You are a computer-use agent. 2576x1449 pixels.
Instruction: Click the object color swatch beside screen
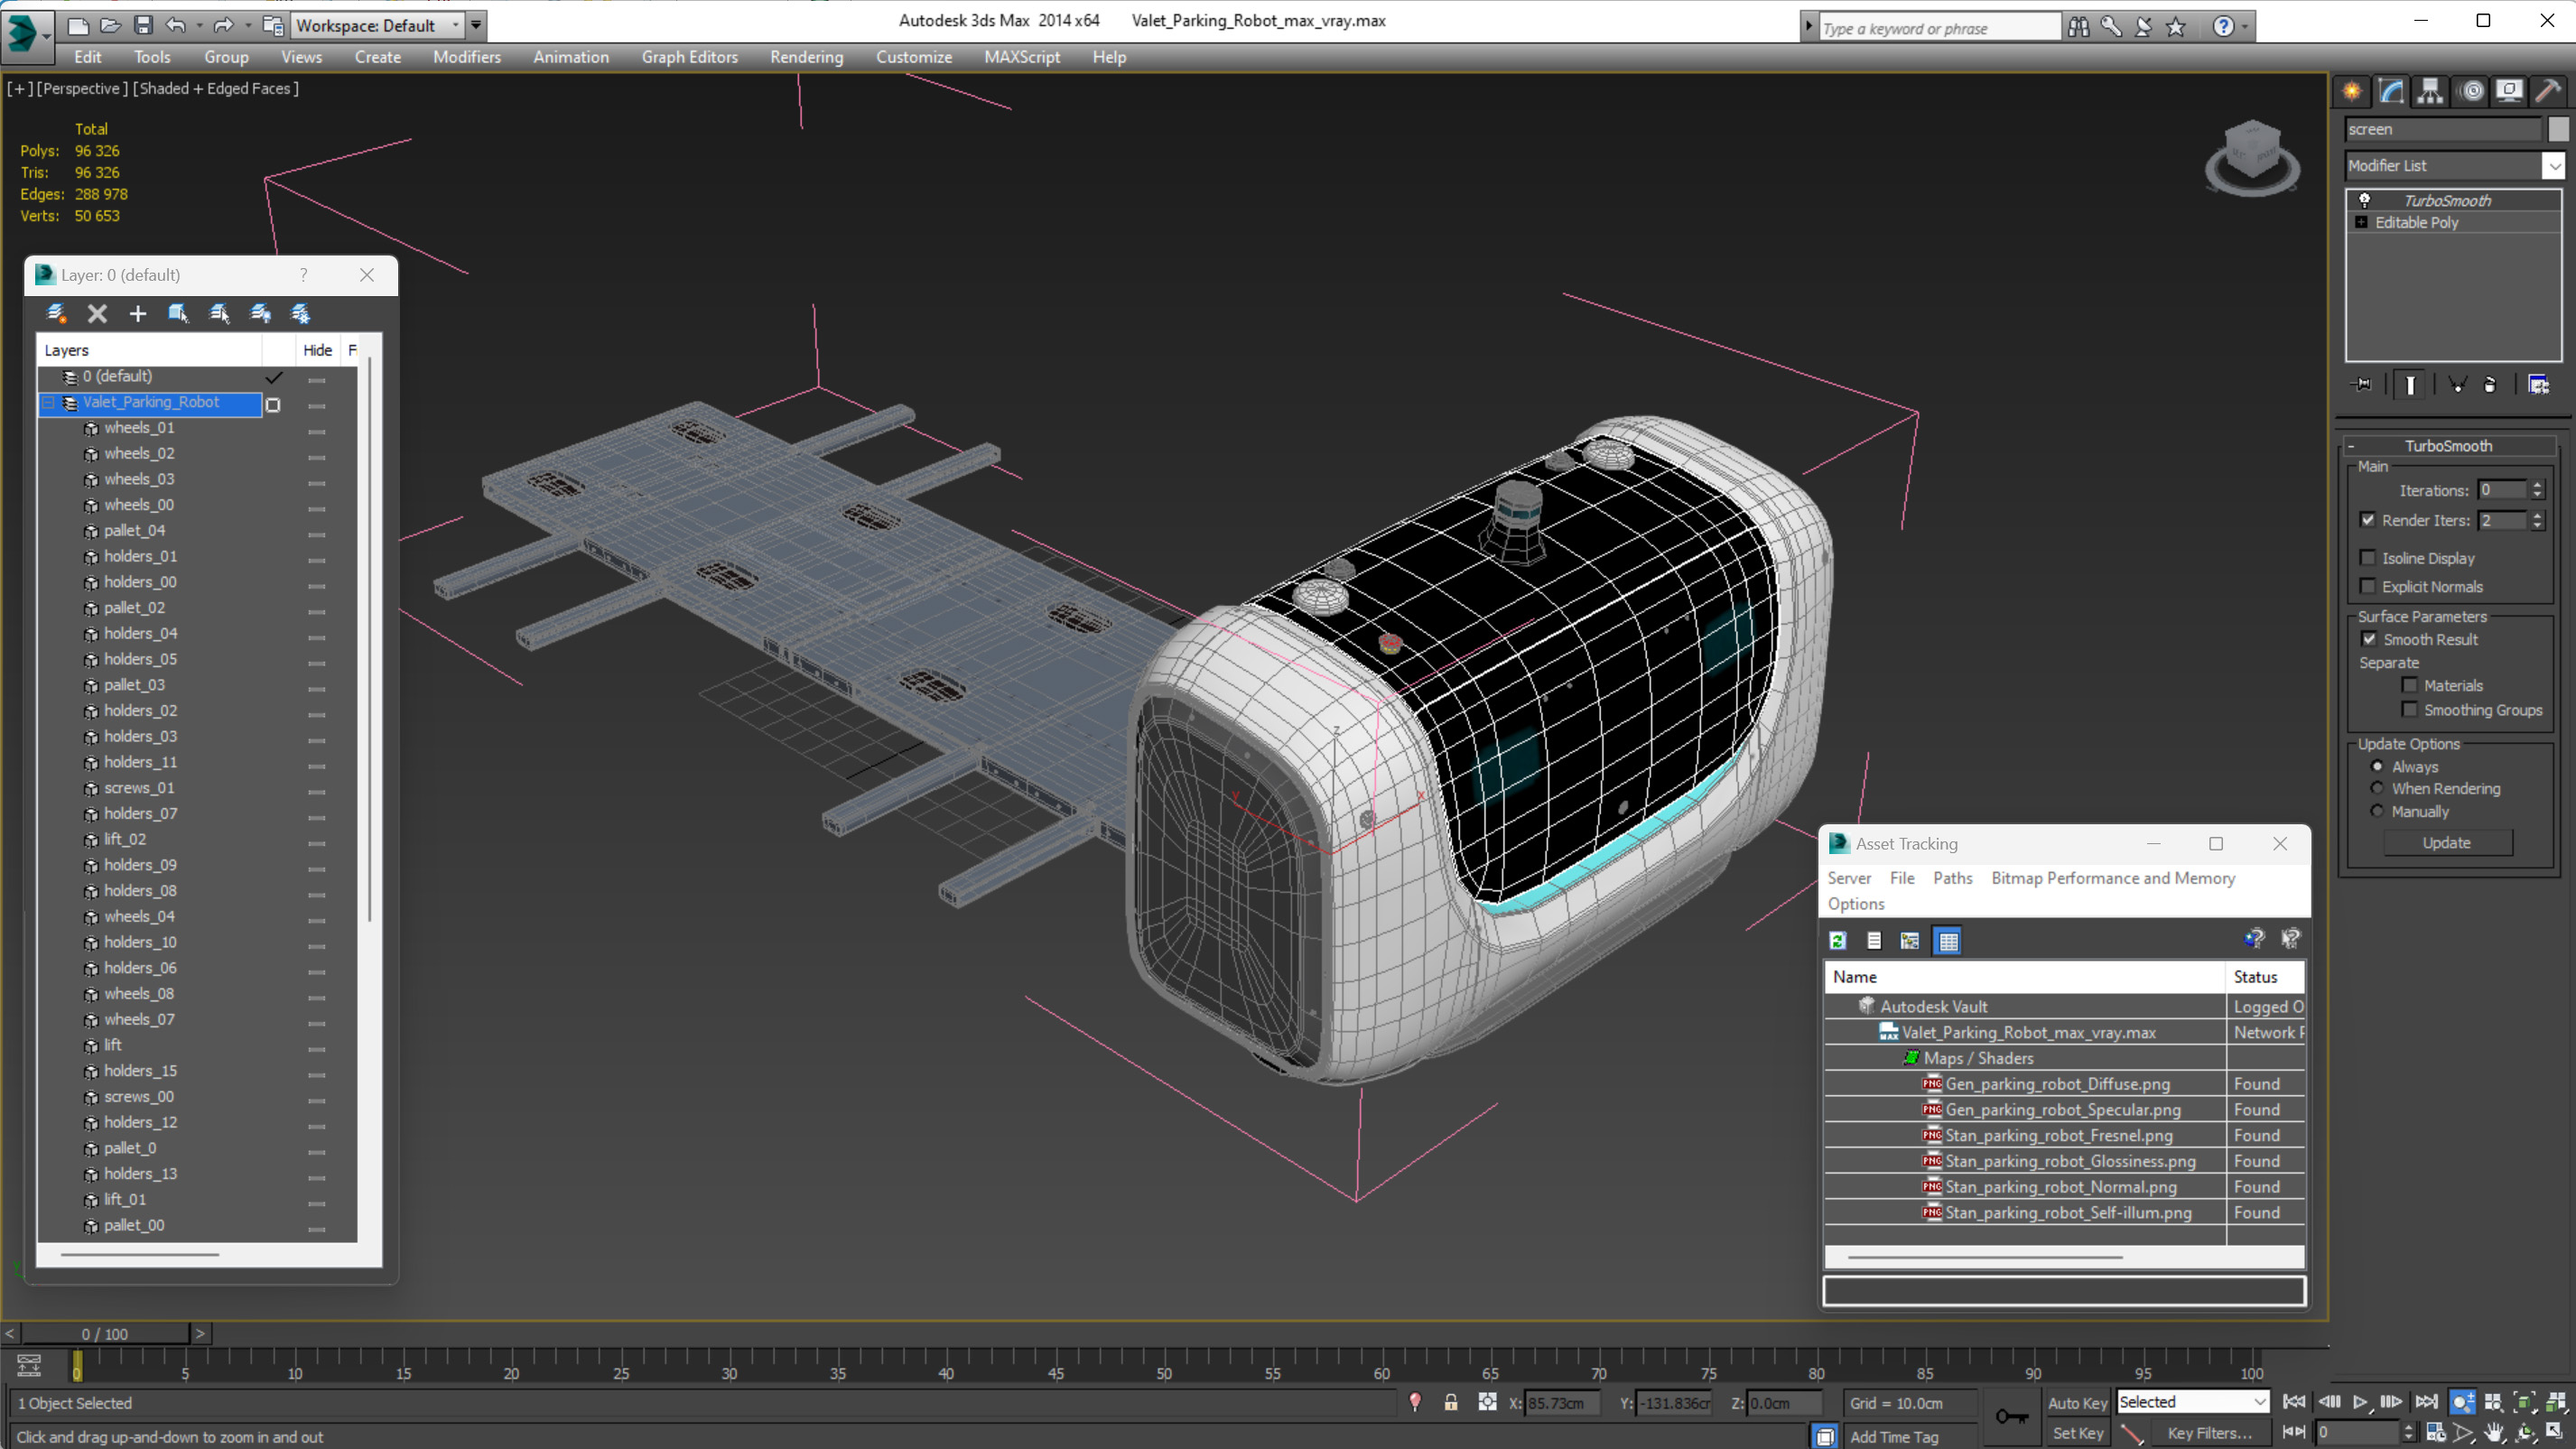pyautogui.click(x=2558, y=129)
